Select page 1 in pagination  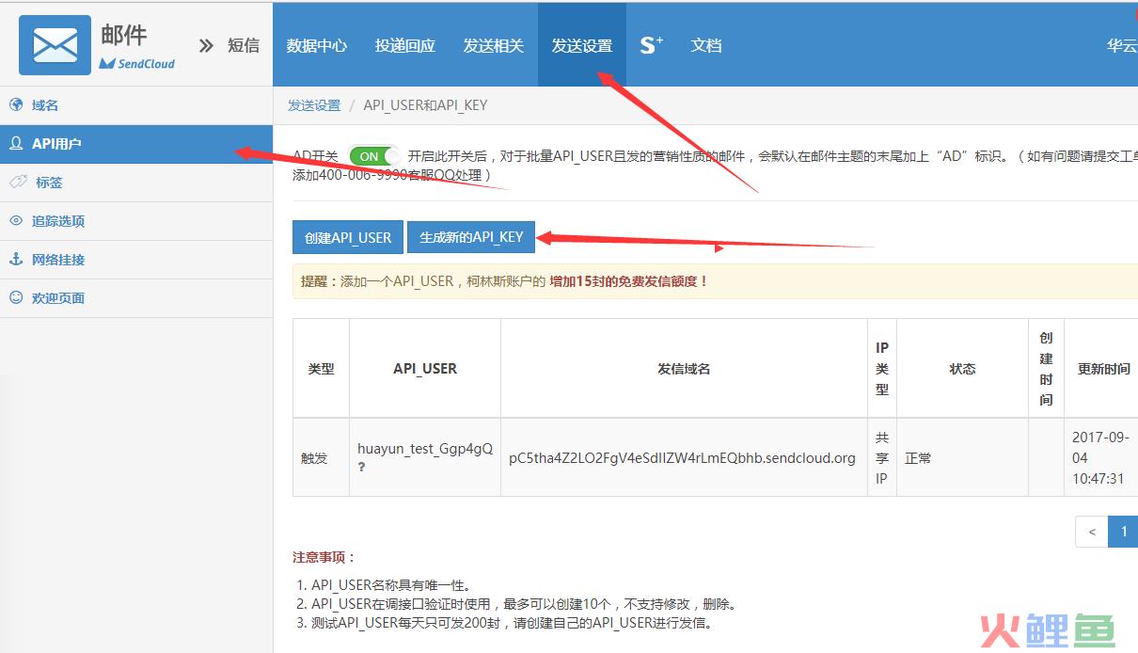(x=1123, y=532)
